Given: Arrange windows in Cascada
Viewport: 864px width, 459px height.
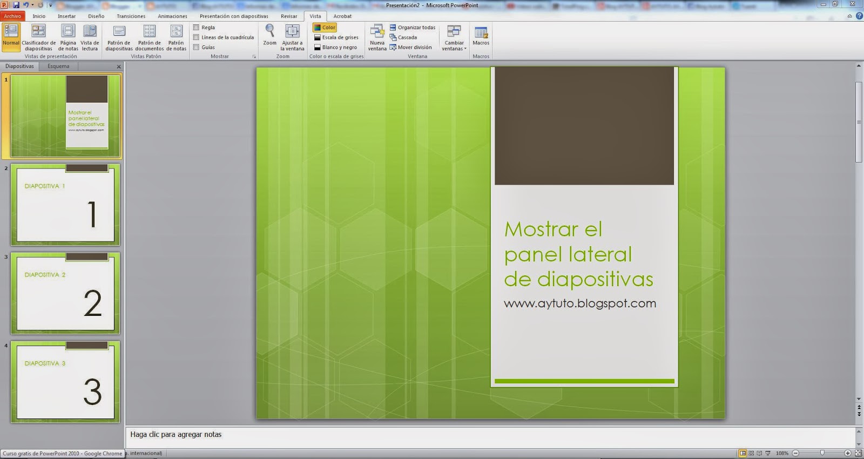Looking at the screenshot, I should (403, 37).
